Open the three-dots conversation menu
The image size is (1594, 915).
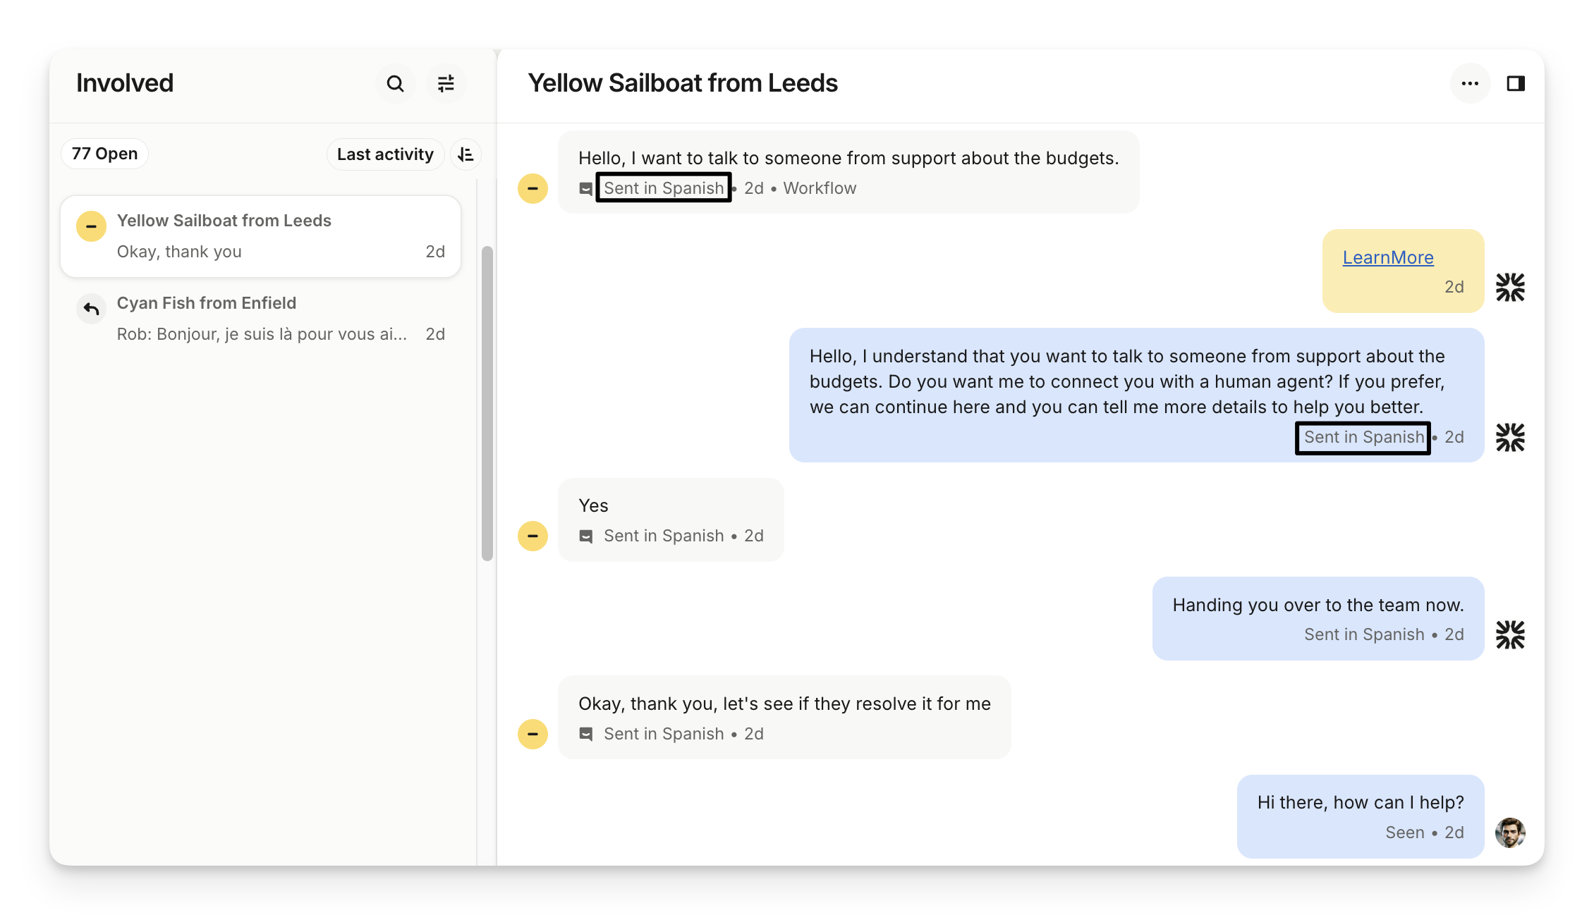point(1470,84)
